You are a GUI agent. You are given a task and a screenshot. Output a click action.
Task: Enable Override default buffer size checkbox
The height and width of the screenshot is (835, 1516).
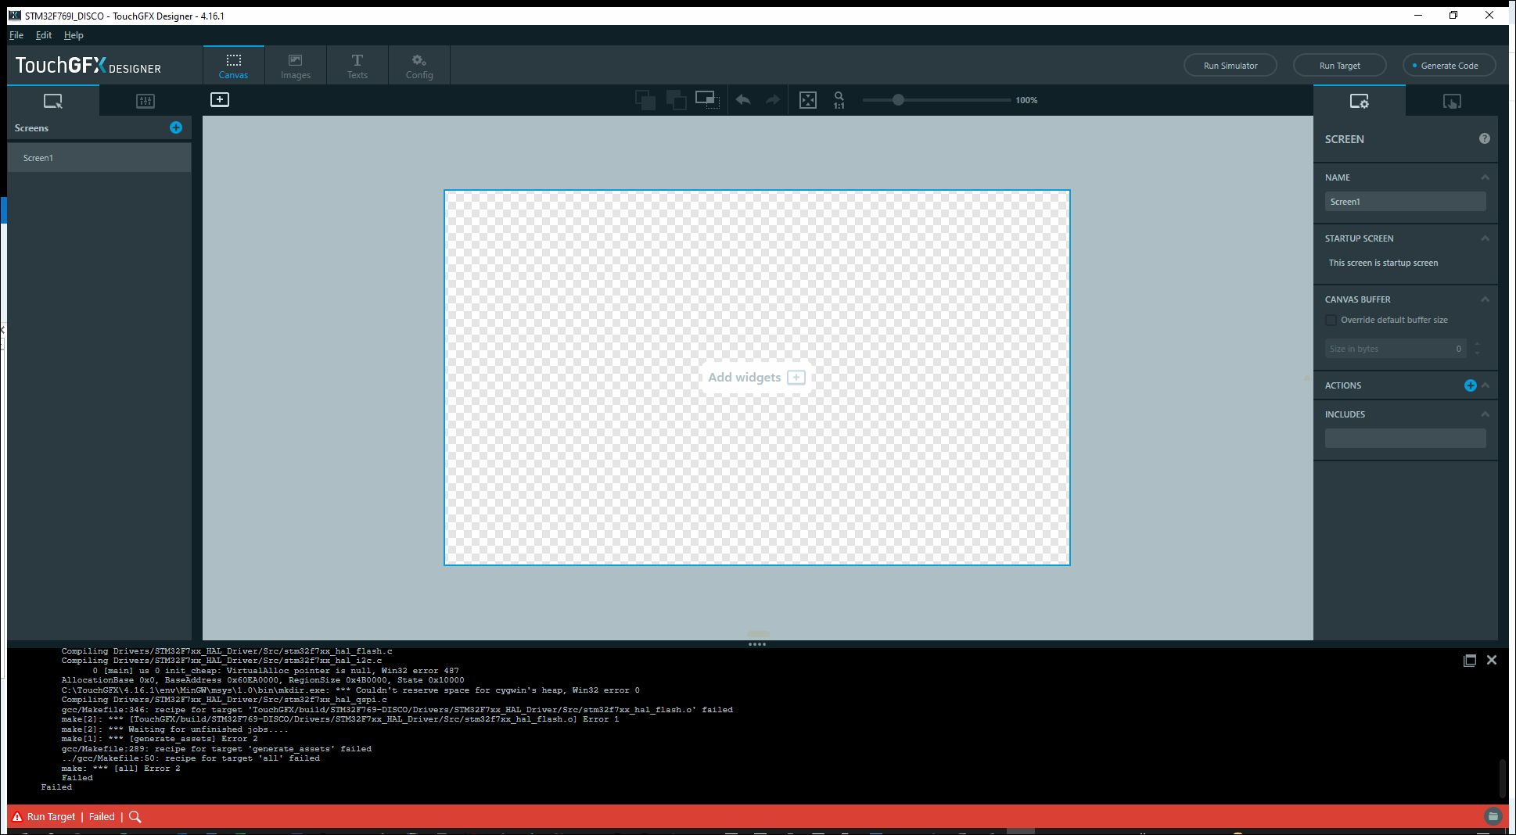pos(1331,320)
